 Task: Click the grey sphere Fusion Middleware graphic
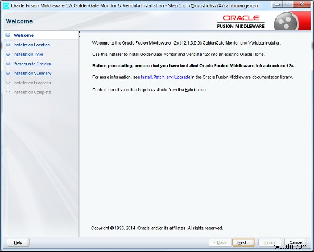pyautogui.click(x=286, y=22)
